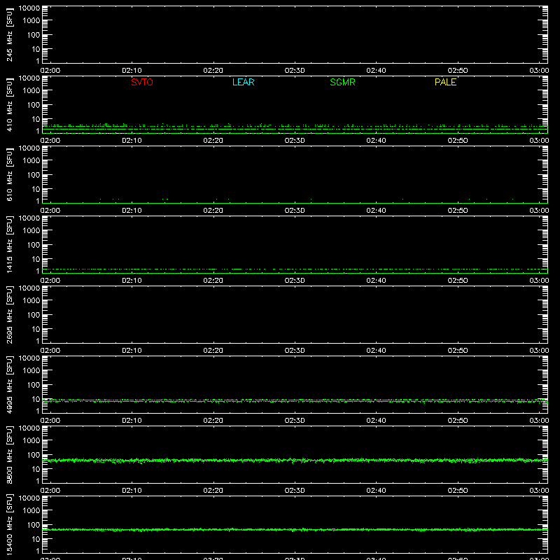Click the 02:20 tick under 610 MHz panel
Screen dimensions: 560x560
point(213,211)
